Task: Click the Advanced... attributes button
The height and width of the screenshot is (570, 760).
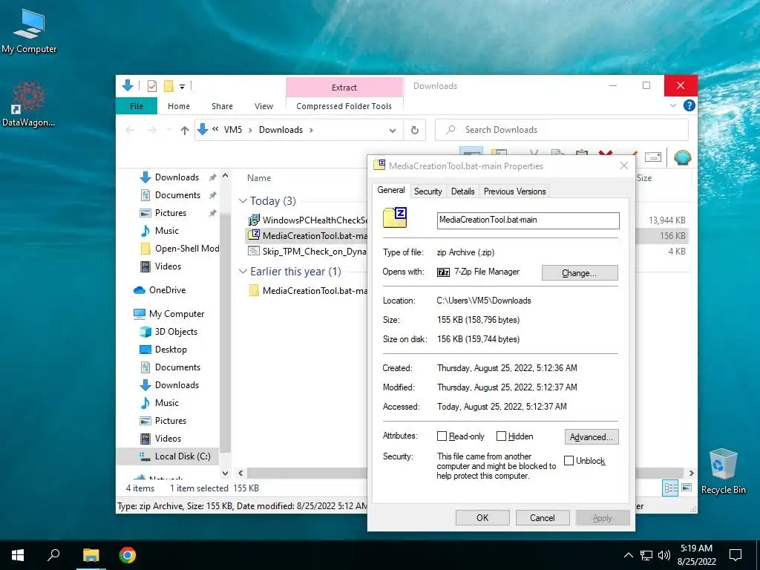Action: click(x=592, y=437)
